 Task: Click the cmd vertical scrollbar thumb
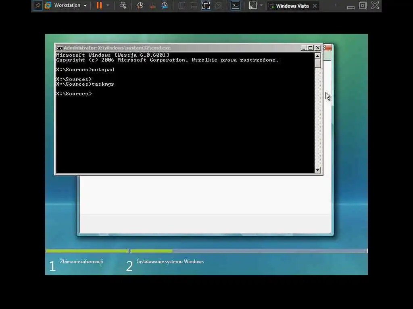pos(318,64)
